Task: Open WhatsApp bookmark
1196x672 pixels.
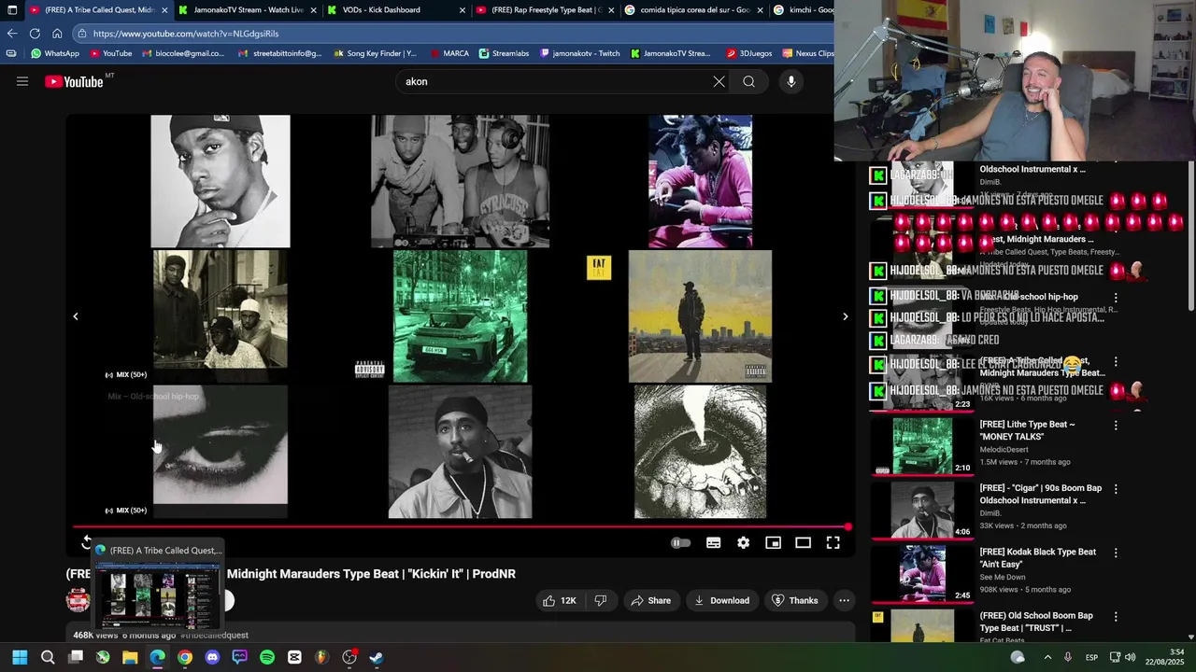Action: [x=55, y=53]
